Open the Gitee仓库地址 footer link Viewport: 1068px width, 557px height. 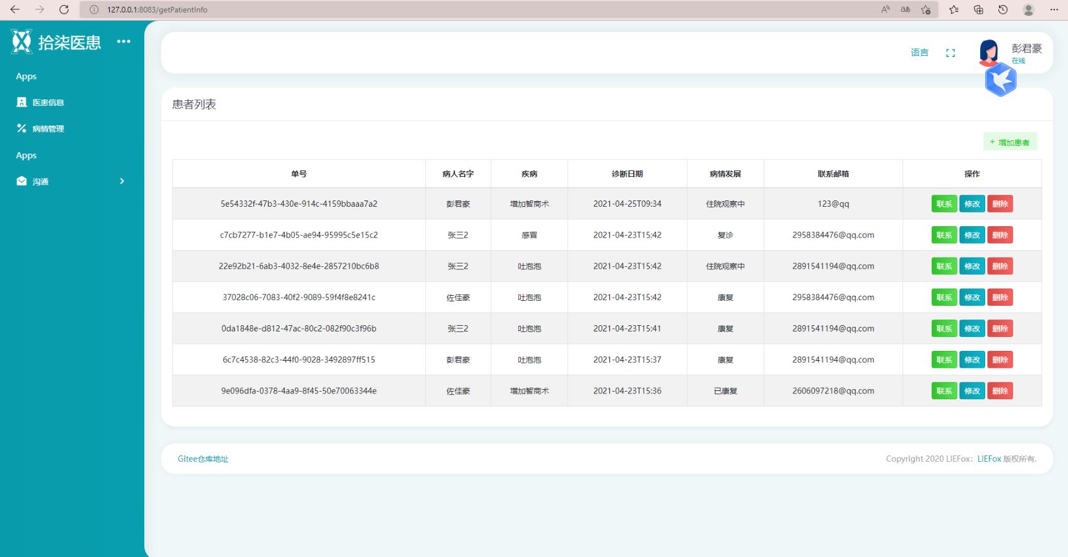point(203,459)
